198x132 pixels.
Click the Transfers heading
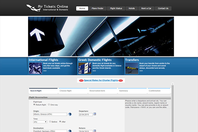pos(132,60)
